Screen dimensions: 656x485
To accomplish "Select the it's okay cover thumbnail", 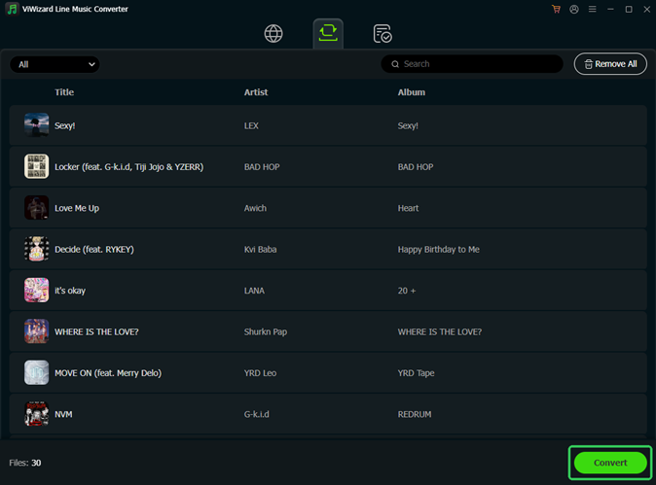I will tap(36, 290).
